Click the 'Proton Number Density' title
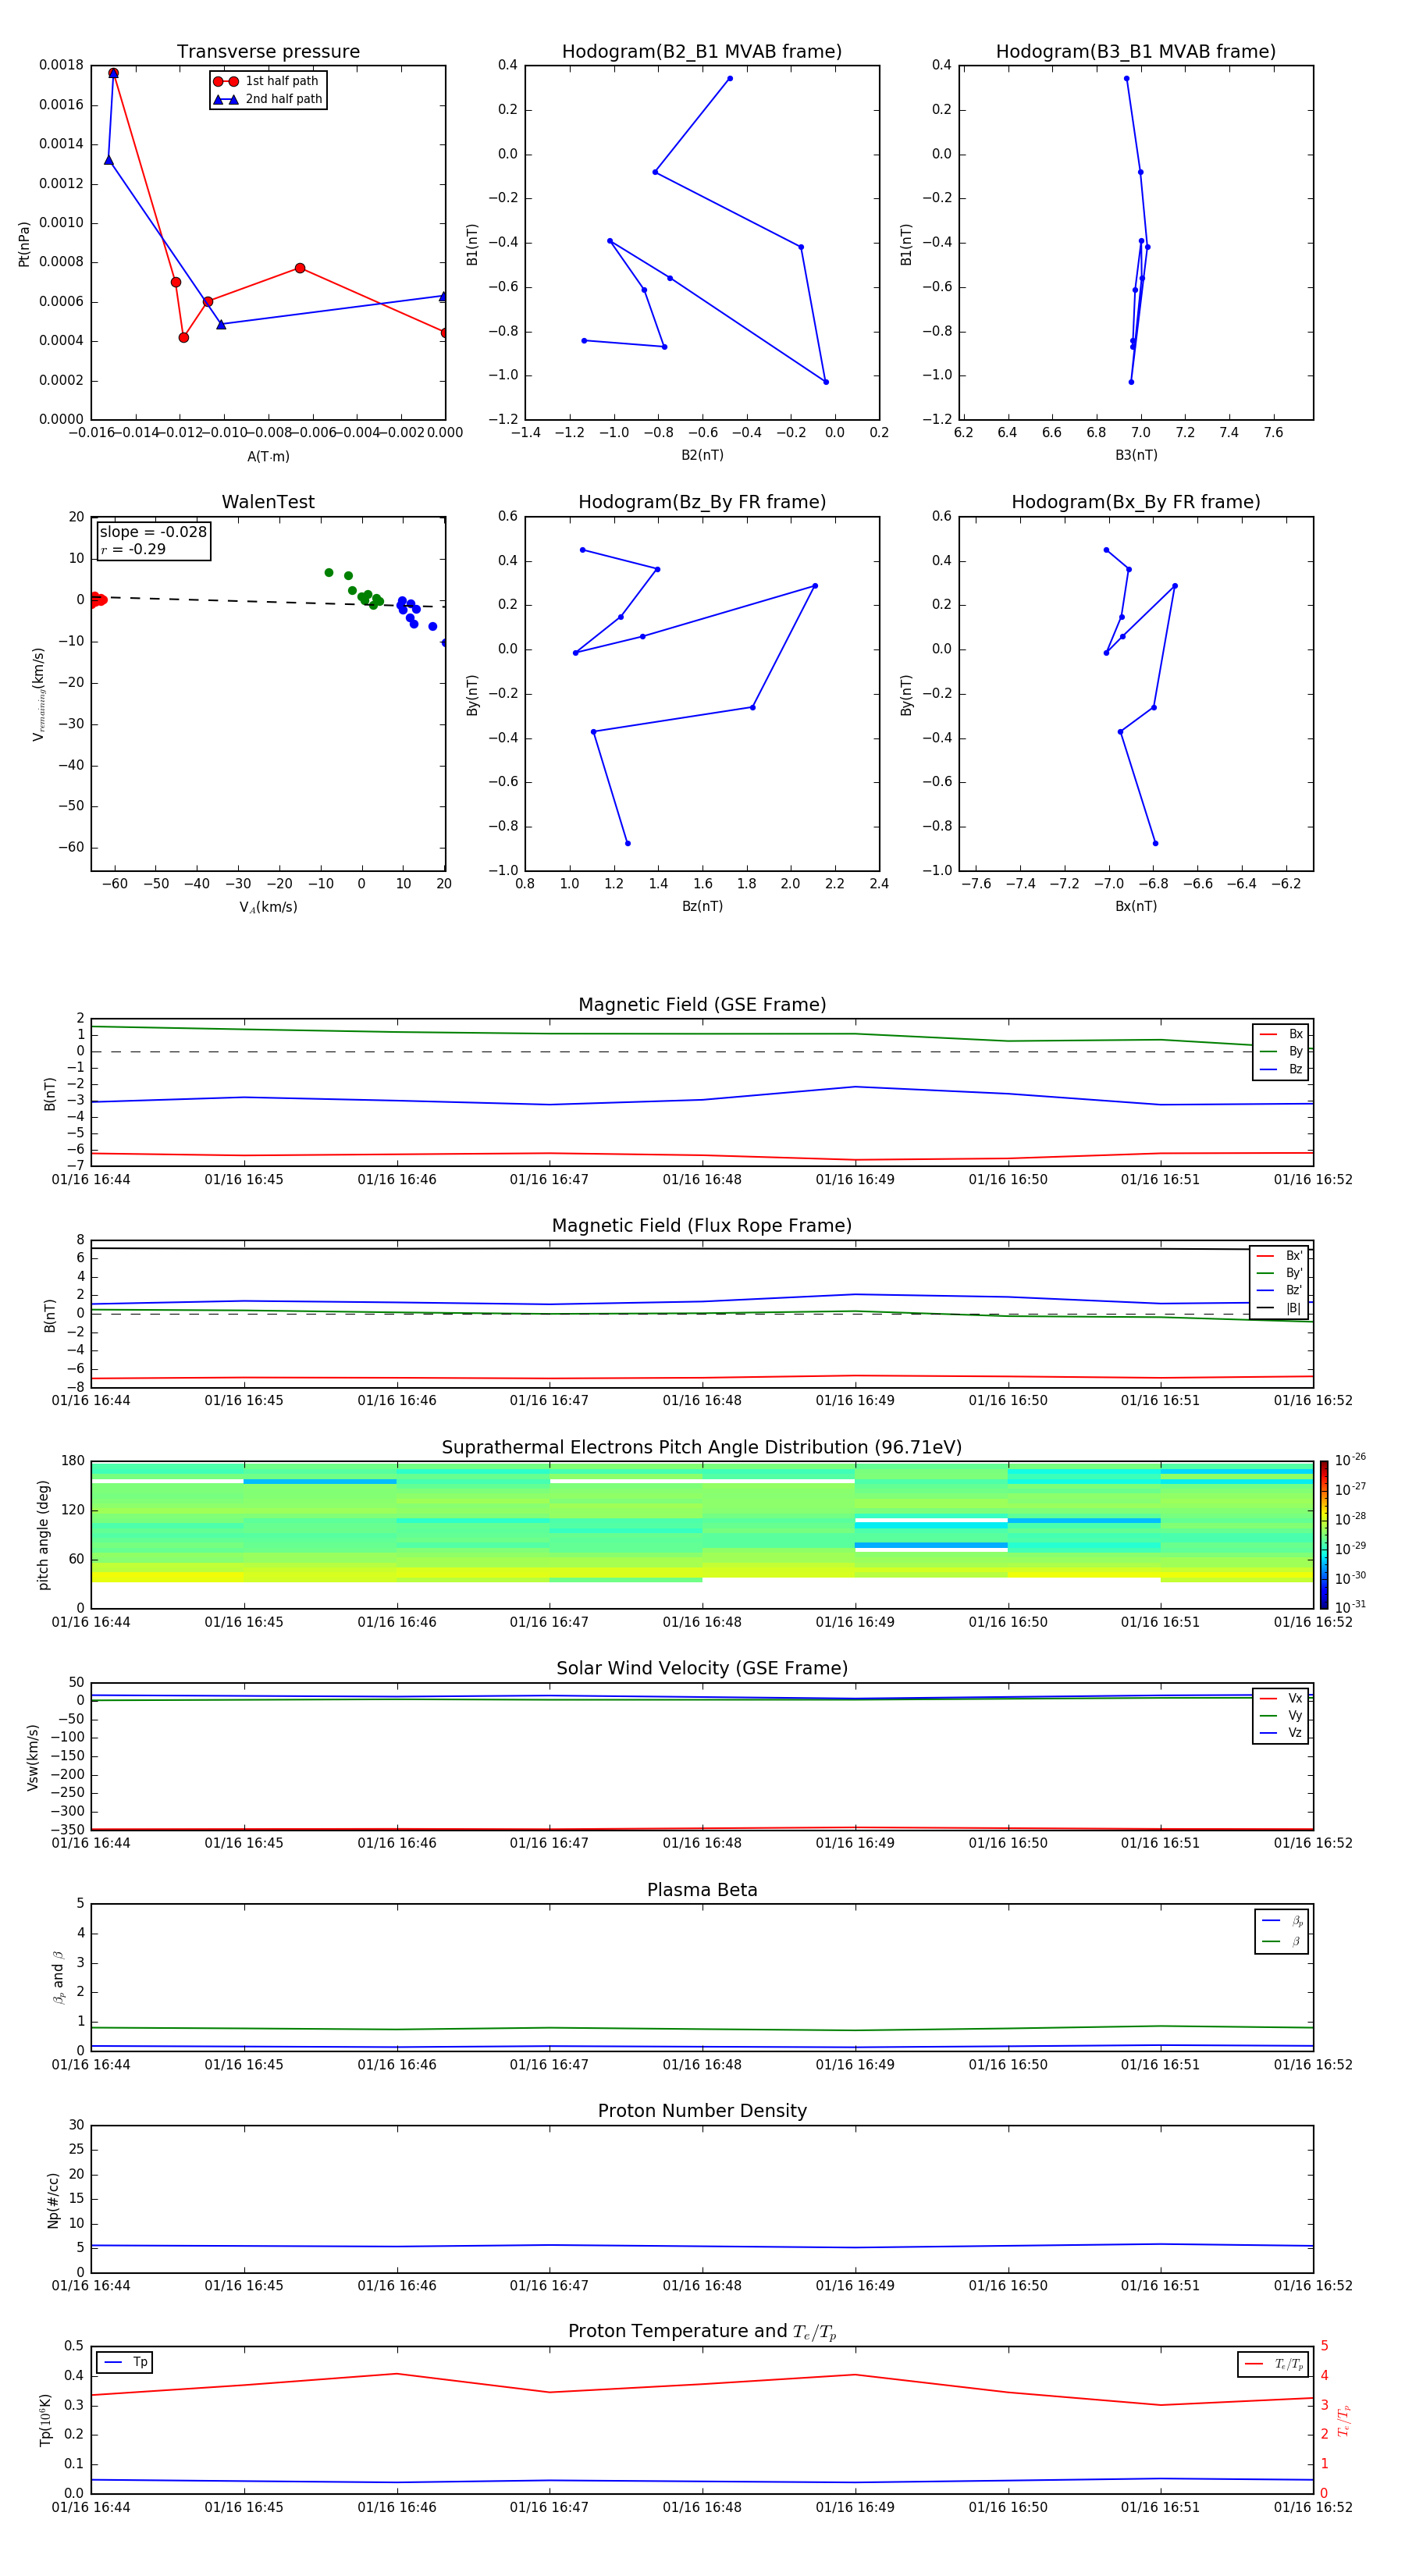Screen dimensions: 1405x2576 702,2111
